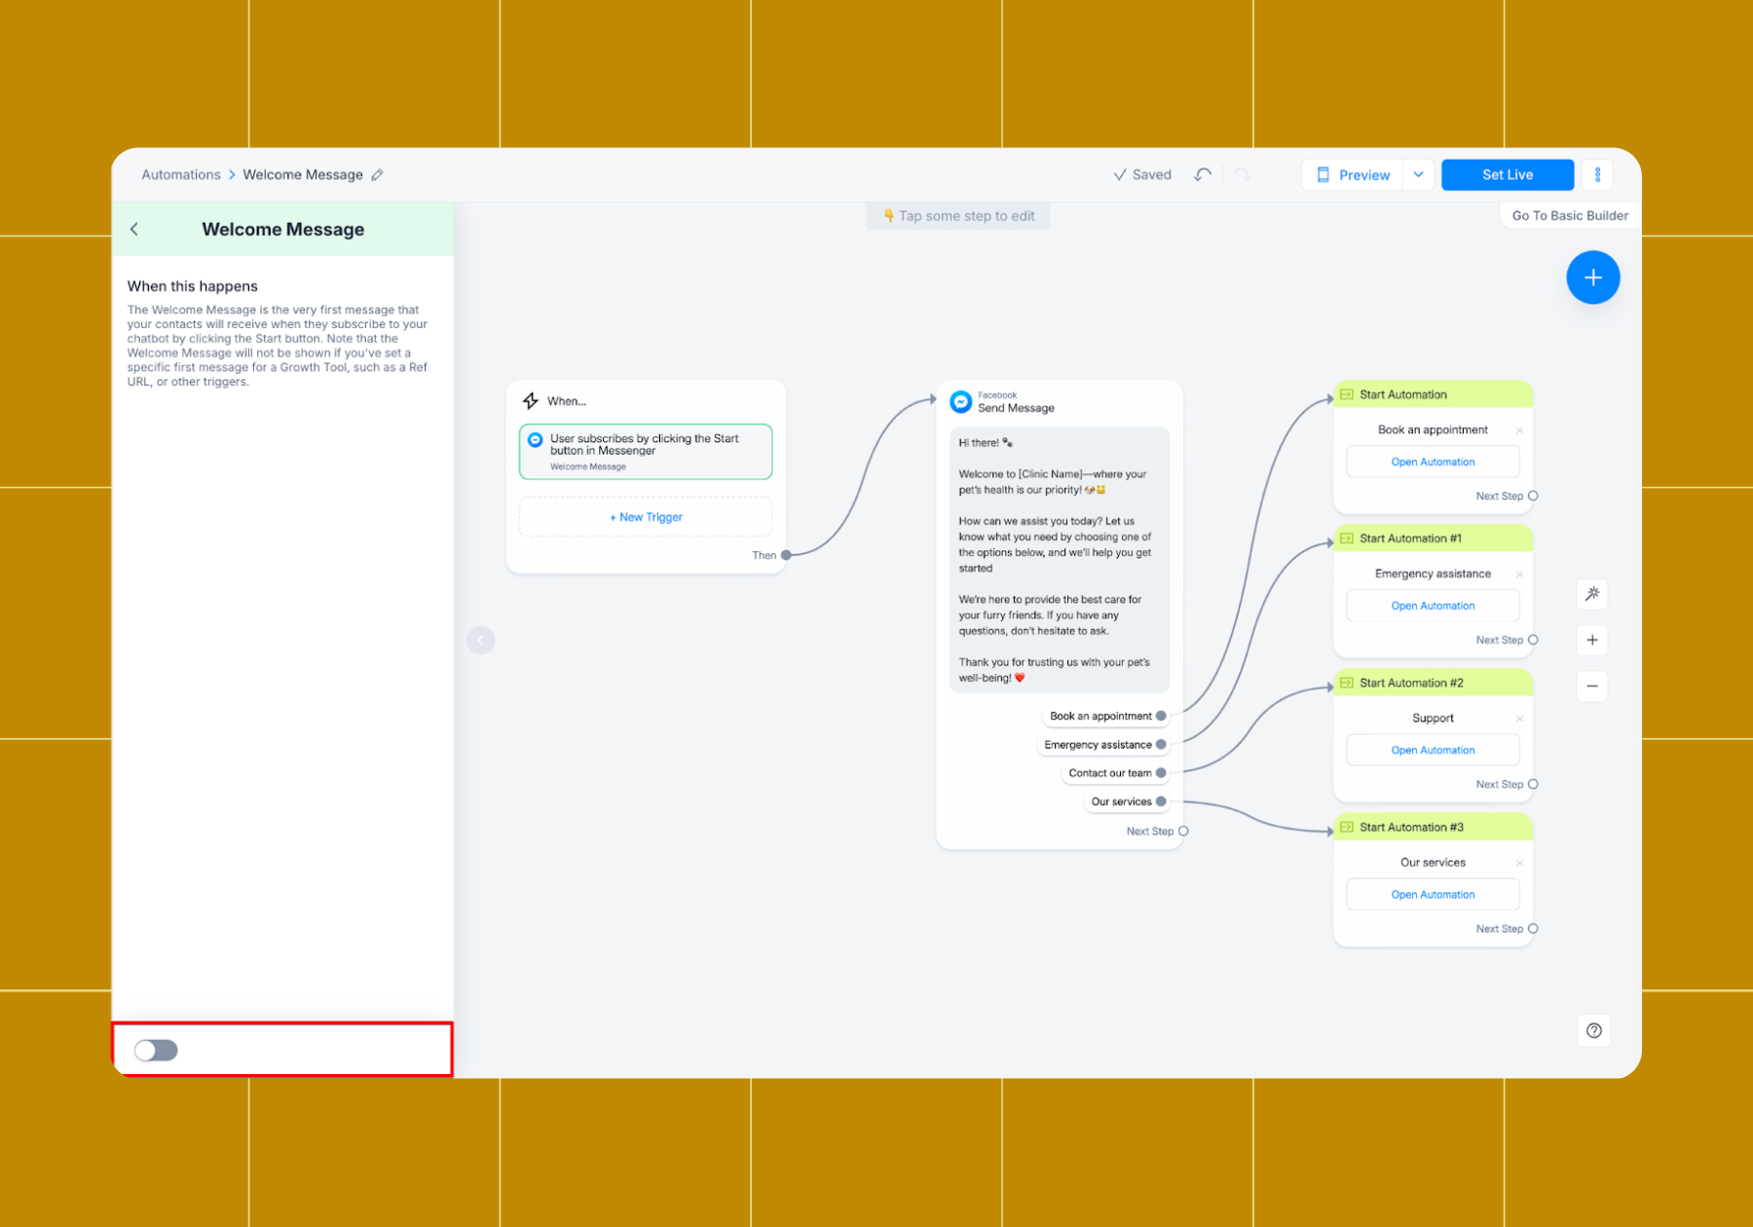Open Automation for Our services
Image resolution: width=1753 pixels, height=1227 pixels.
click(1433, 894)
